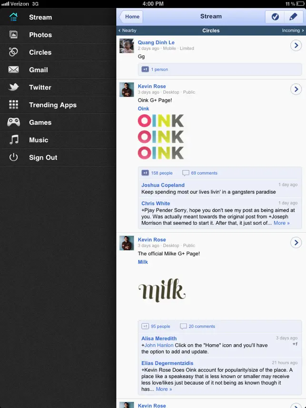Tap the Trending Apps grid icon
306x408 pixels.
tap(13, 105)
